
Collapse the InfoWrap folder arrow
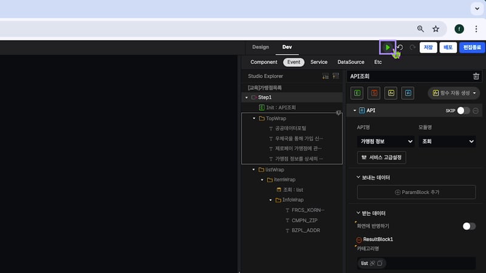[x=270, y=200]
